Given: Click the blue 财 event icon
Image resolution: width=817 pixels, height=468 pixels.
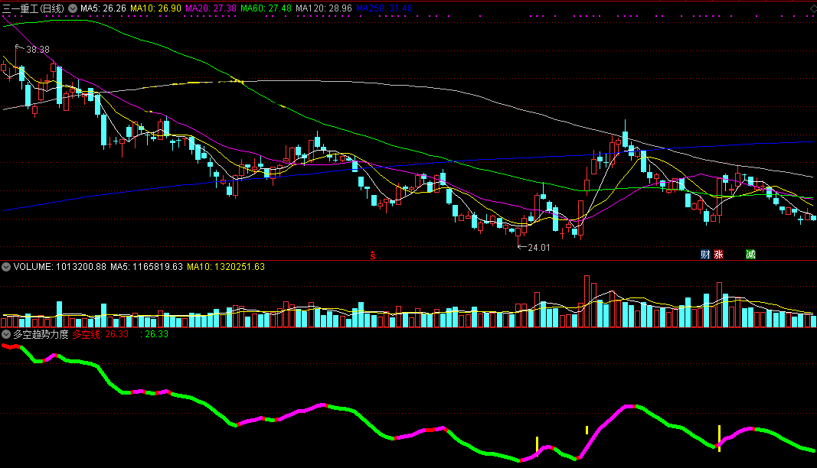Looking at the screenshot, I should 705,255.
